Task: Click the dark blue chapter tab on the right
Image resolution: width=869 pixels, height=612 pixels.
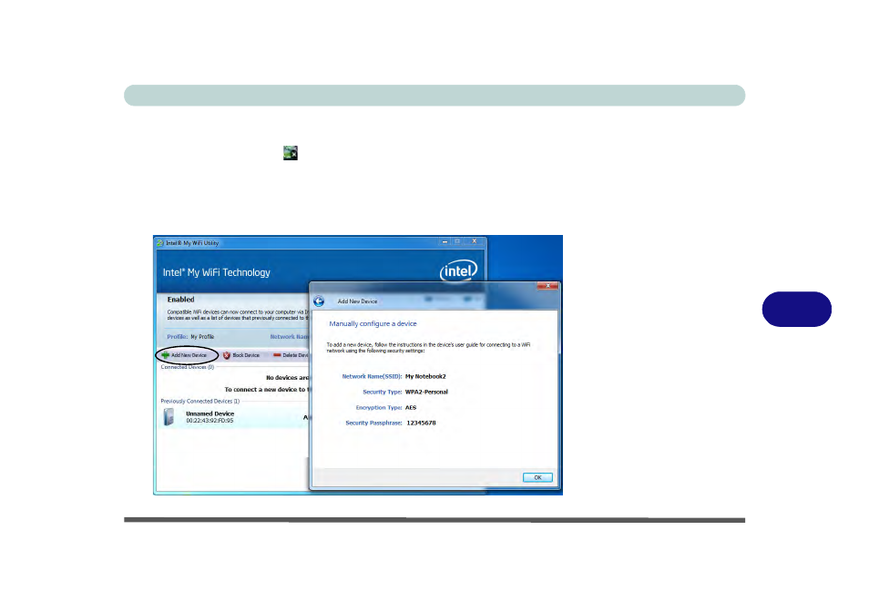Action: point(797,309)
